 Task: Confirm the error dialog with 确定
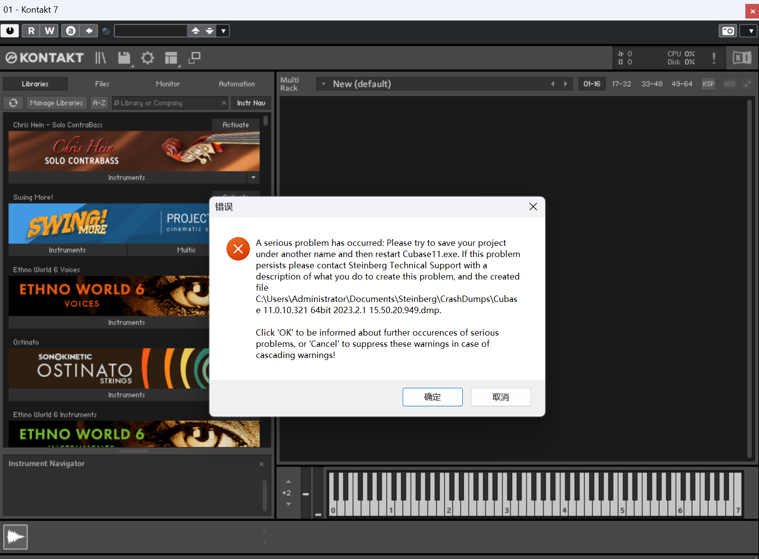click(432, 397)
